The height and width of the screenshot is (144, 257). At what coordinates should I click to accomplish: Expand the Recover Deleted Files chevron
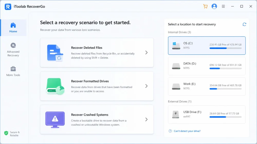(x=146, y=52)
